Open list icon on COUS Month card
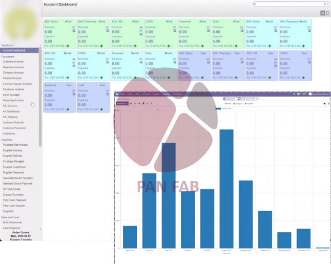 [x=107, y=63]
